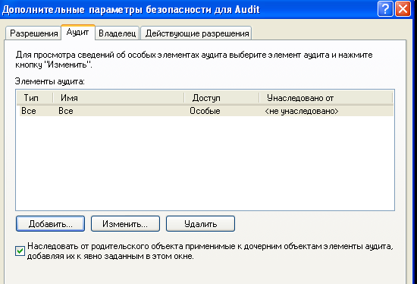Select the audit entry via its Тип cell
The width and height of the screenshot is (417, 284).
[x=29, y=111]
